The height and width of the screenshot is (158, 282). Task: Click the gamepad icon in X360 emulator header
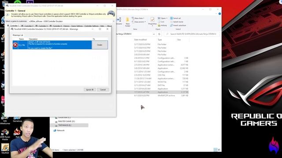pyautogui.click(x=111, y=14)
